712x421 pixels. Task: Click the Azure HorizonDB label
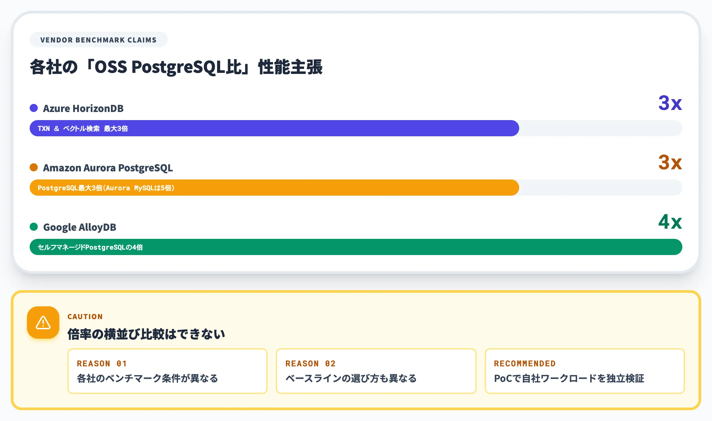pyautogui.click(x=83, y=108)
